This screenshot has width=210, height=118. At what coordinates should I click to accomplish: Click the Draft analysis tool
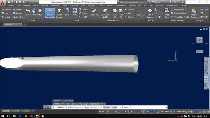(x=204, y=17)
